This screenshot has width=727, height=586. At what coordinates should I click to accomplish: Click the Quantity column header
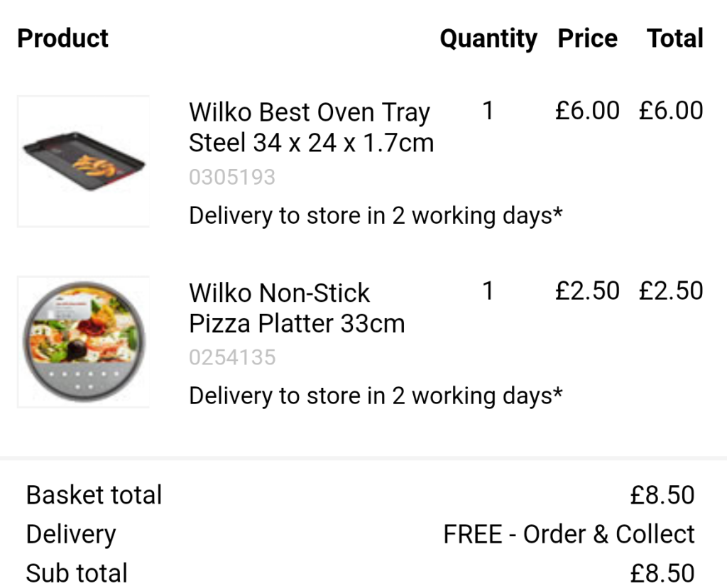488,39
